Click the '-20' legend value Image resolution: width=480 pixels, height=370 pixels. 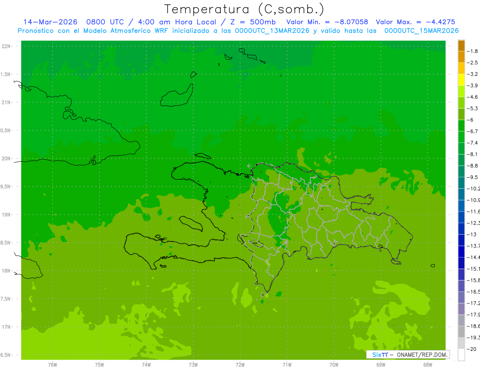(472, 349)
